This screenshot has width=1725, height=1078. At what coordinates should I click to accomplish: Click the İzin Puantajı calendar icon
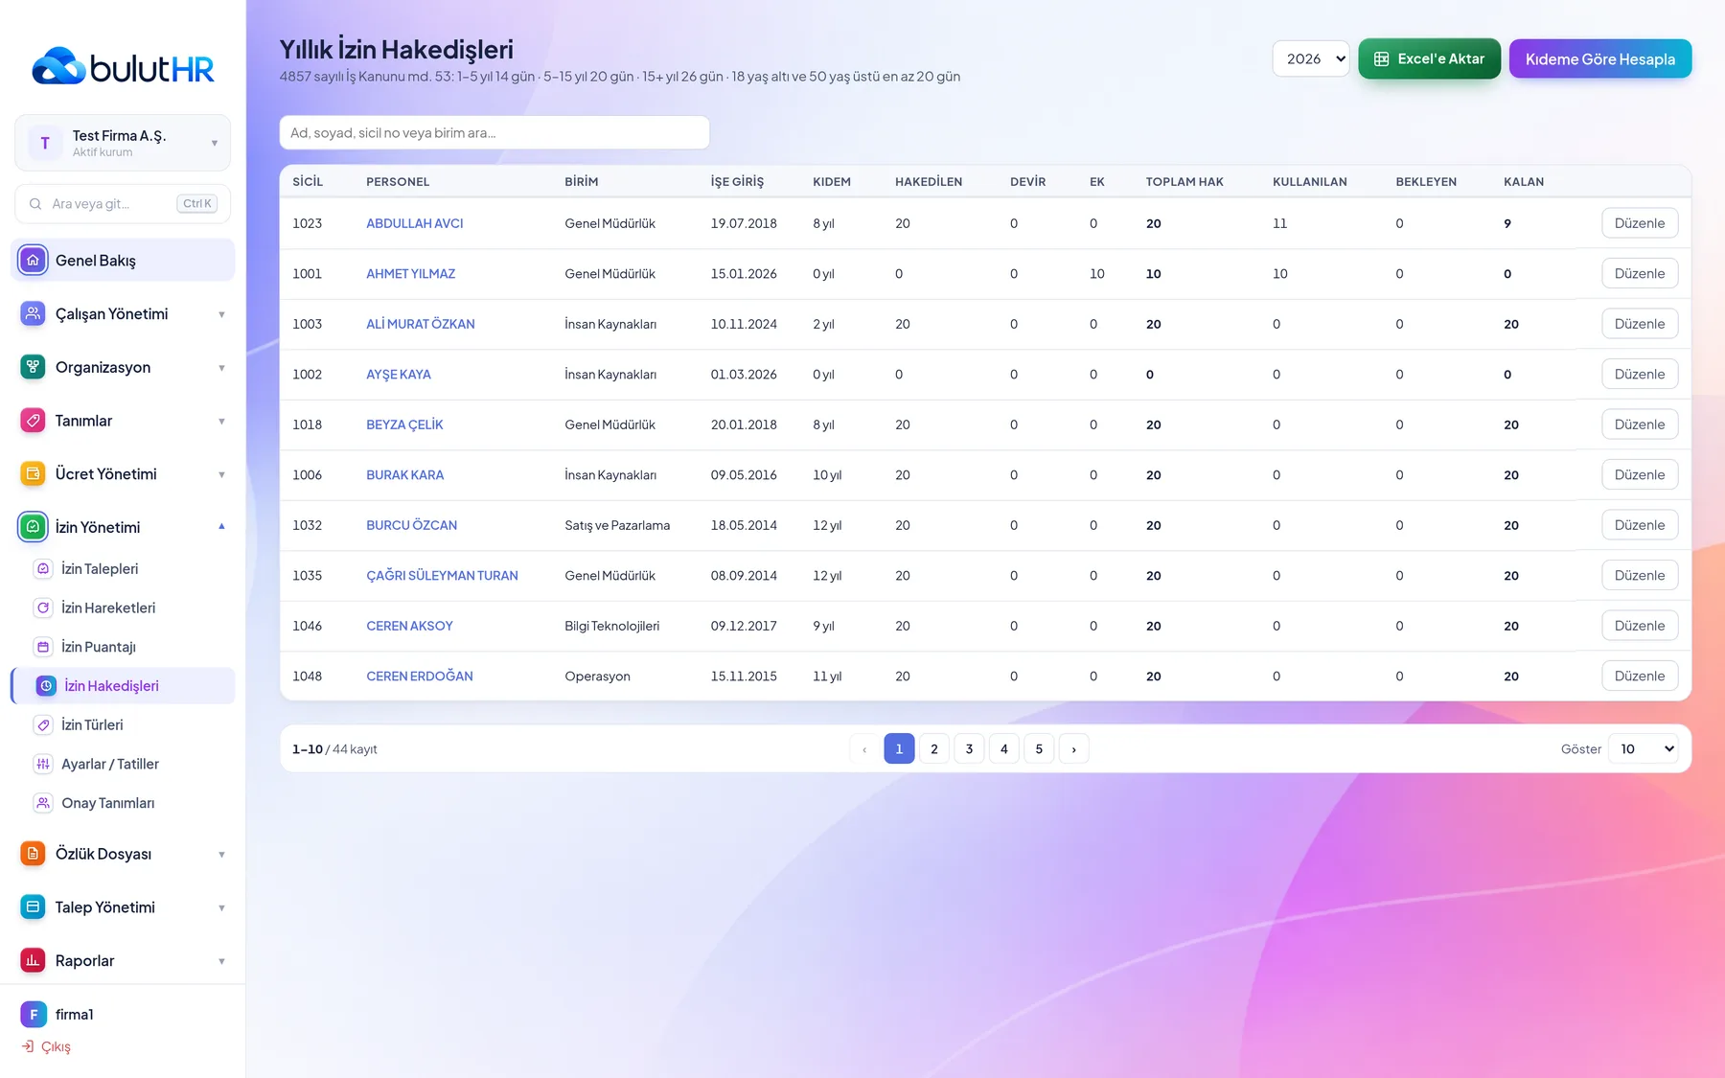pos(43,647)
